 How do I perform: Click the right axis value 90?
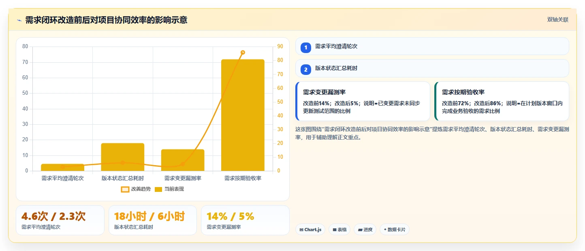280,47
